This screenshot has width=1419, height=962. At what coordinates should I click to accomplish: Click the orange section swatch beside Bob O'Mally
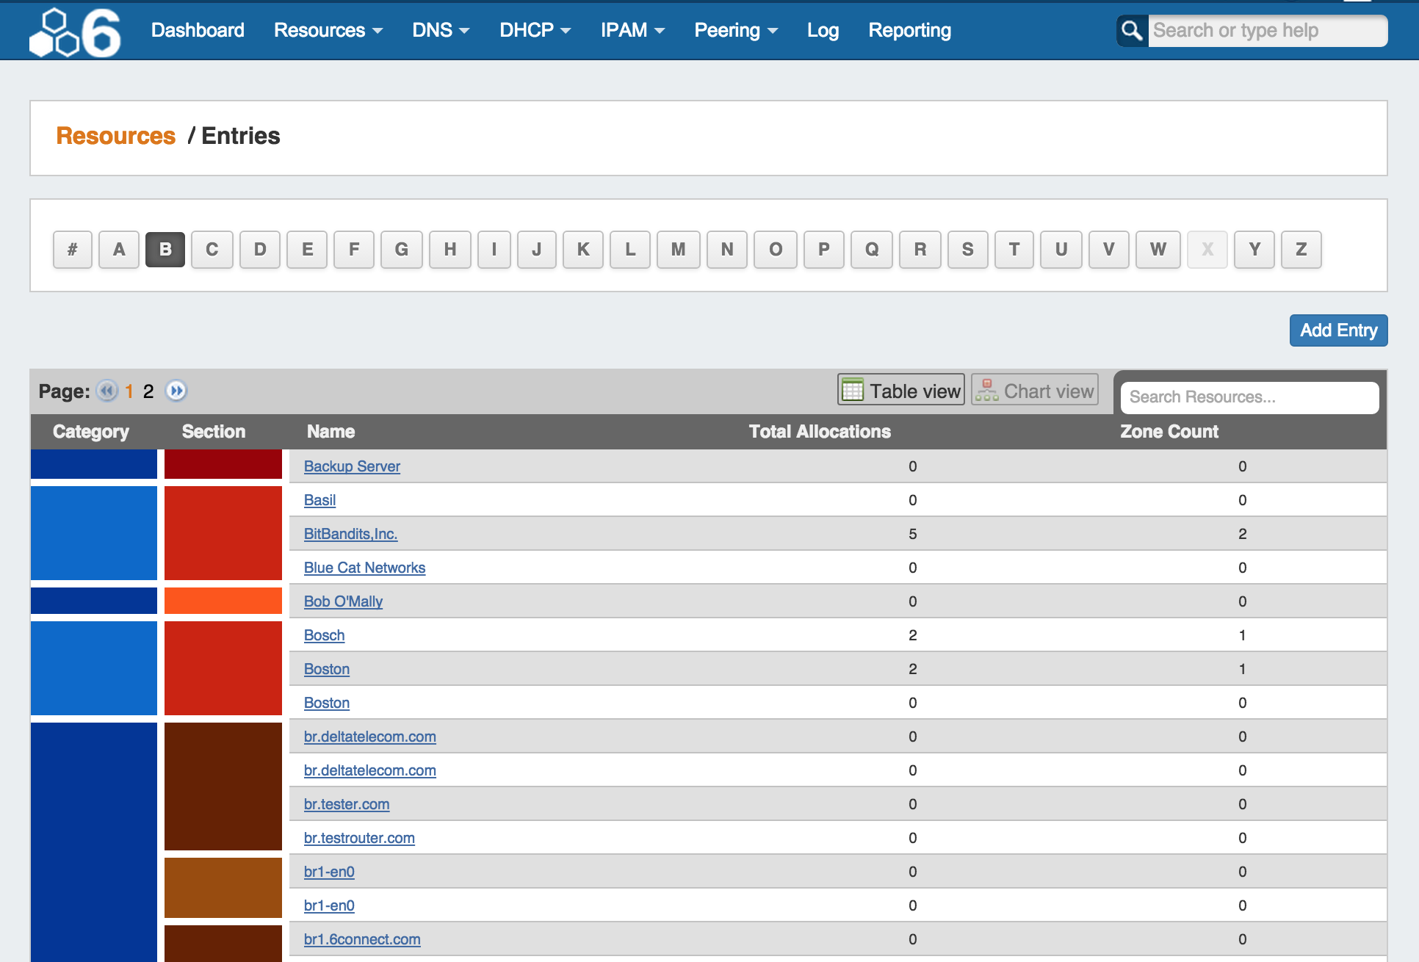click(x=223, y=601)
